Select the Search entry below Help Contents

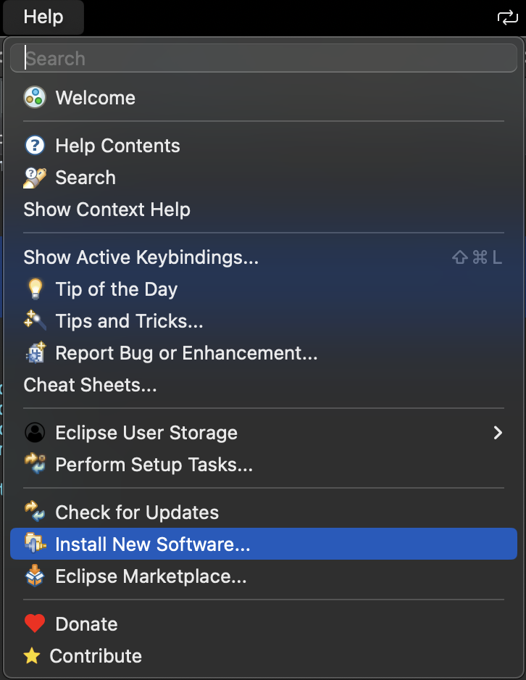pyautogui.click(x=264, y=178)
